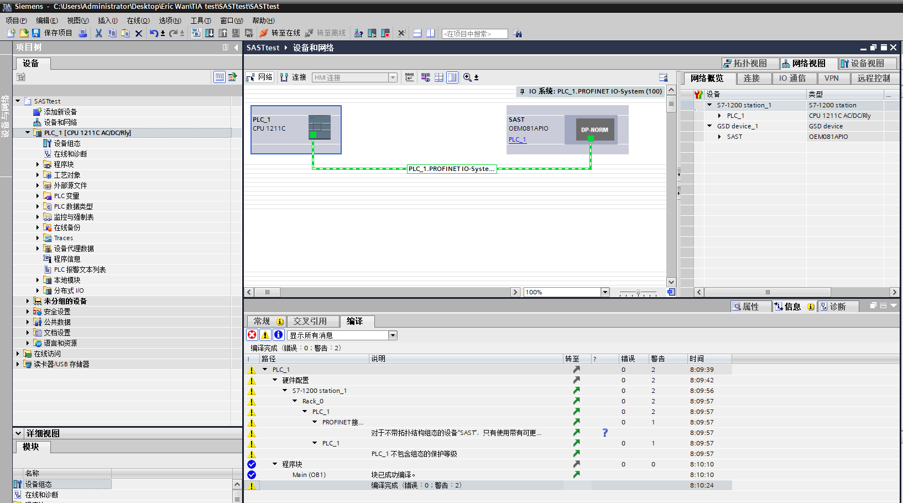Toggle error messages filter red X
The image size is (903, 503).
252,335
